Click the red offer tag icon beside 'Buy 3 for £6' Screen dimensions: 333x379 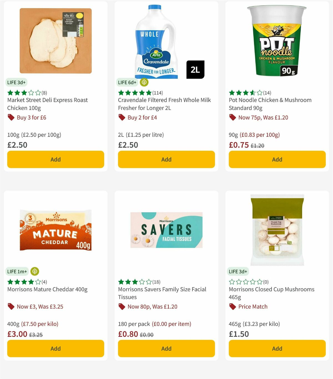tap(11, 118)
